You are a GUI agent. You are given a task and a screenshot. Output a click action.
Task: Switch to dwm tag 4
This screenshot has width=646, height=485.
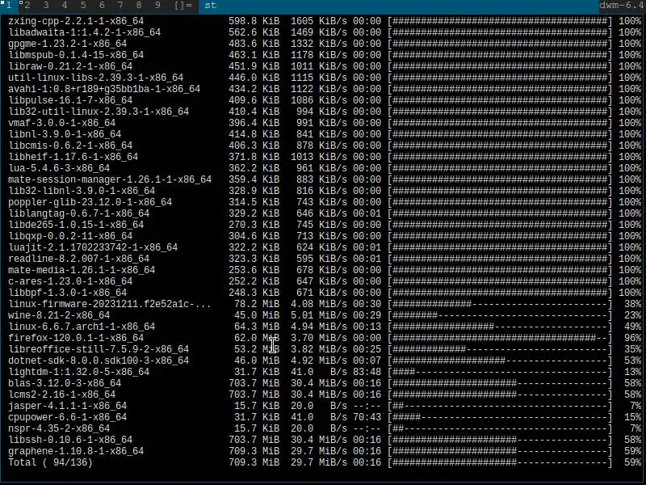[x=65, y=6]
